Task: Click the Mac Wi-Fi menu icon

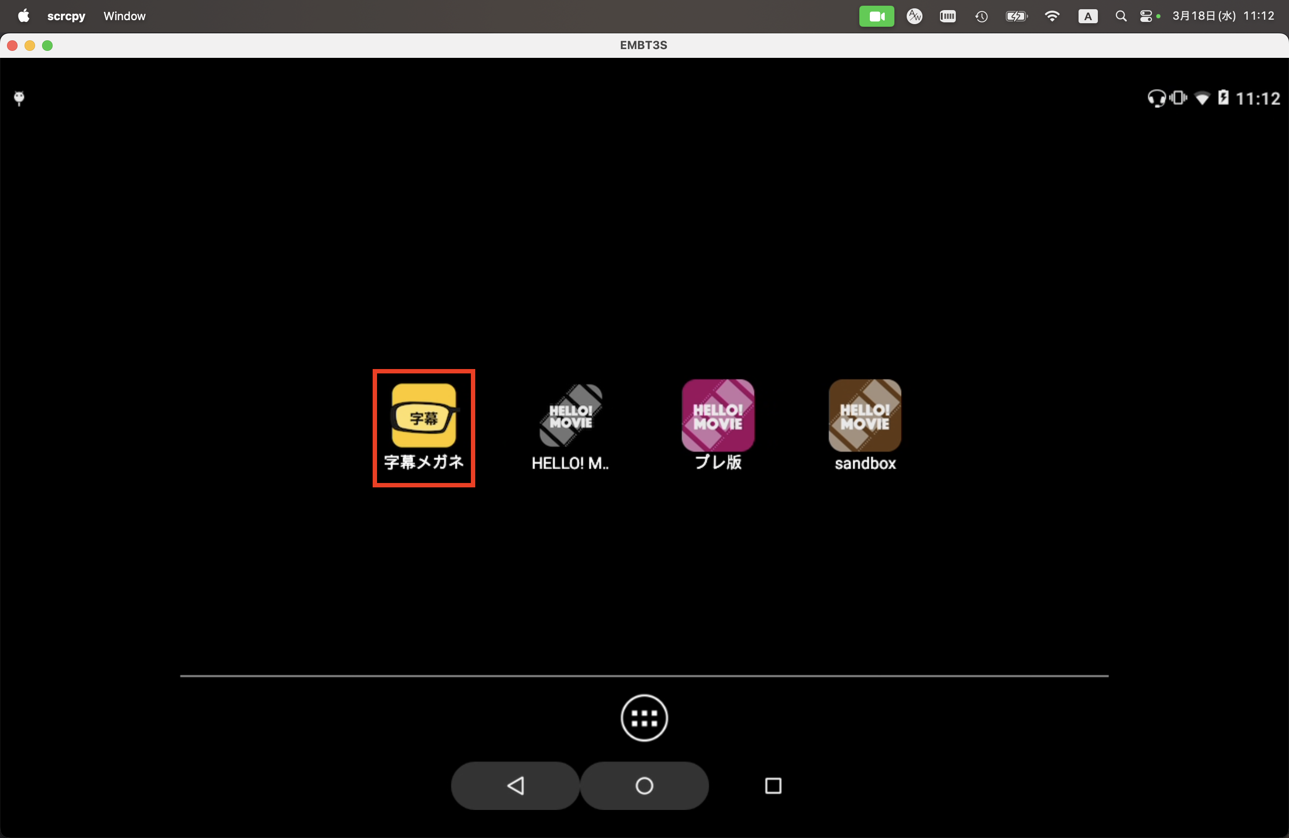Action: (x=1052, y=16)
